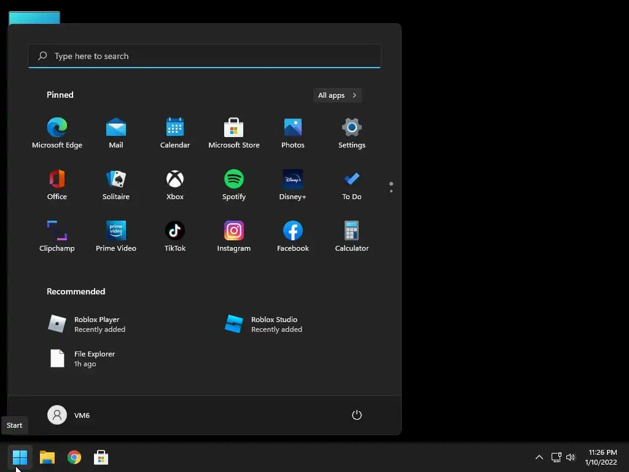Open Microsoft Store from the taskbar

coord(101,457)
